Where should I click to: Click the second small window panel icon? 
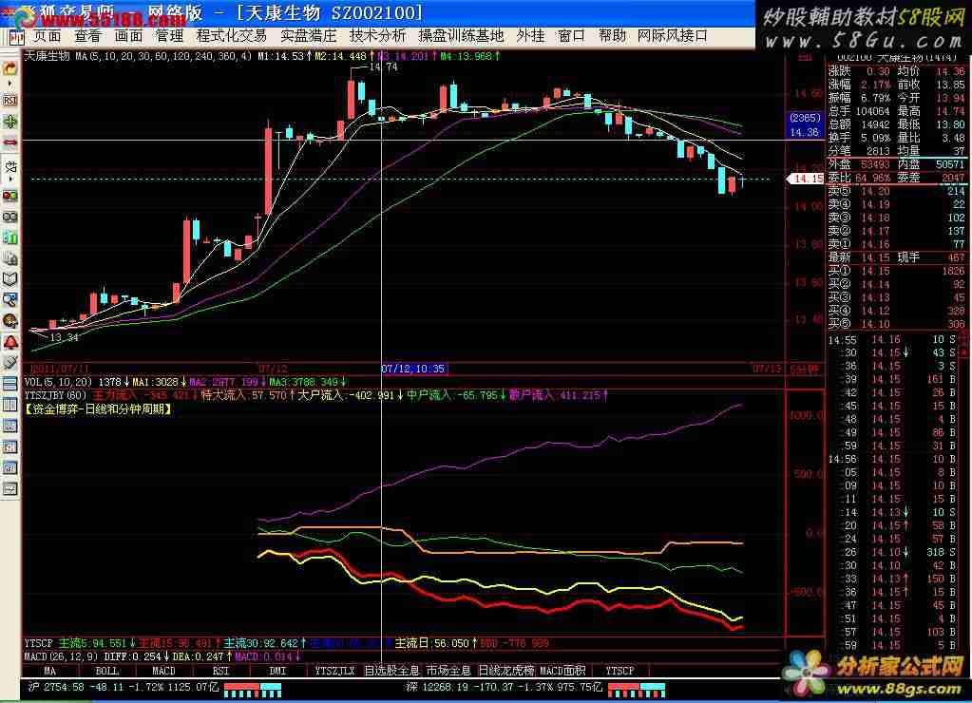(10, 446)
